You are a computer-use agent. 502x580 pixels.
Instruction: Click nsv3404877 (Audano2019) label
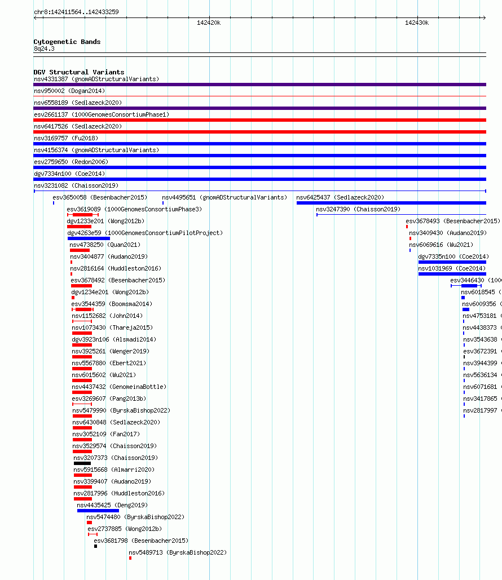coord(109,256)
